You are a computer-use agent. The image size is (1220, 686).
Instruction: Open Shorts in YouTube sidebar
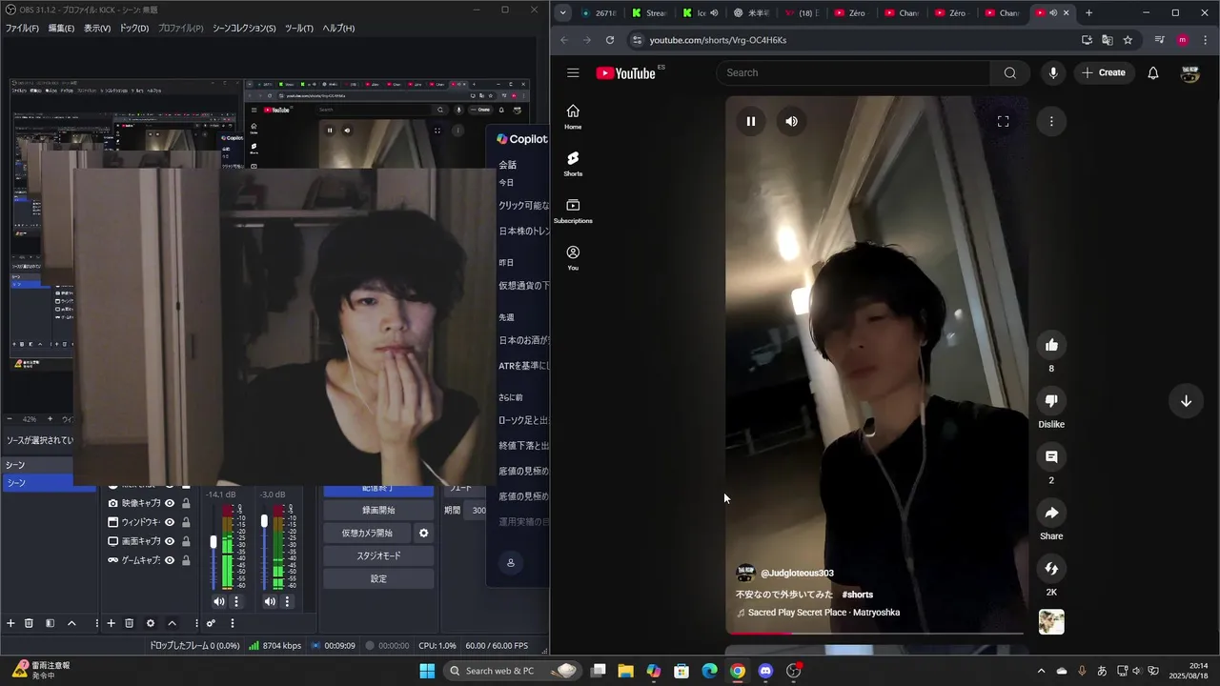[x=573, y=164]
